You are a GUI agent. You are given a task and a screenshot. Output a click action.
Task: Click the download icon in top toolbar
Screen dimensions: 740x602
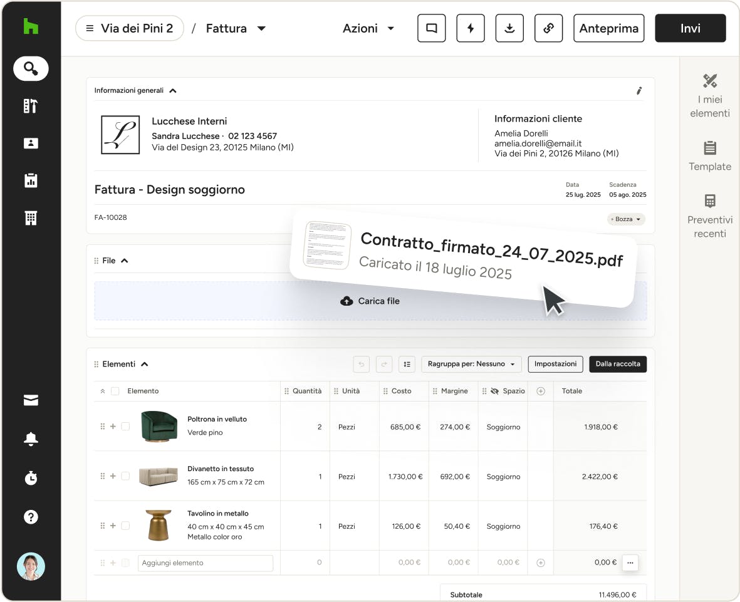509,28
